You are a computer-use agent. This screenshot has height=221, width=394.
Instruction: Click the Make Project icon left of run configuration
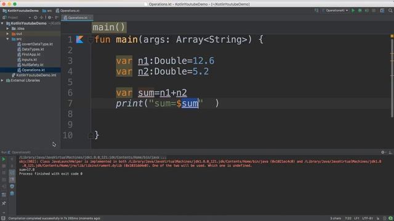point(316,10)
